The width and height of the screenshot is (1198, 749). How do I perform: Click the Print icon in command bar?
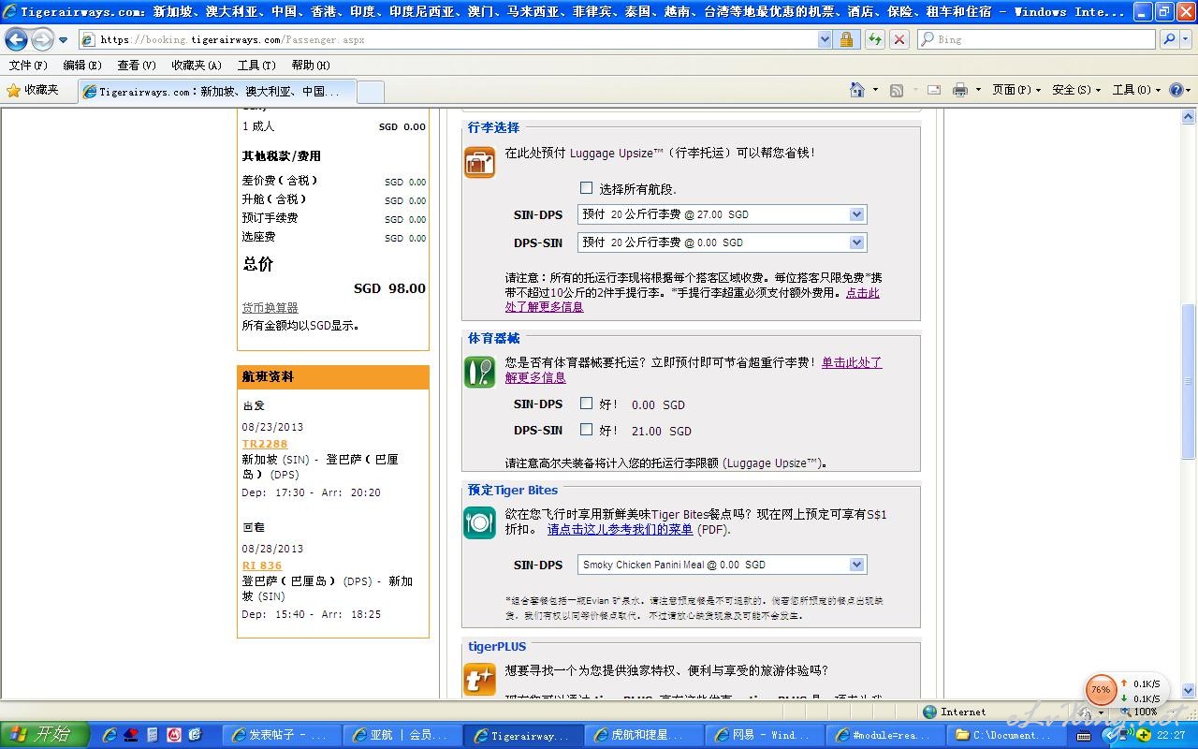pos(959,90)
